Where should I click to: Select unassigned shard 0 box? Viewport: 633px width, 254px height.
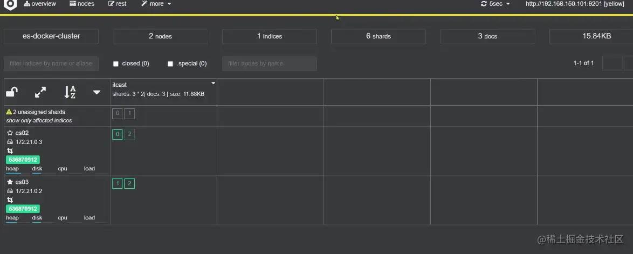(118, 113)
